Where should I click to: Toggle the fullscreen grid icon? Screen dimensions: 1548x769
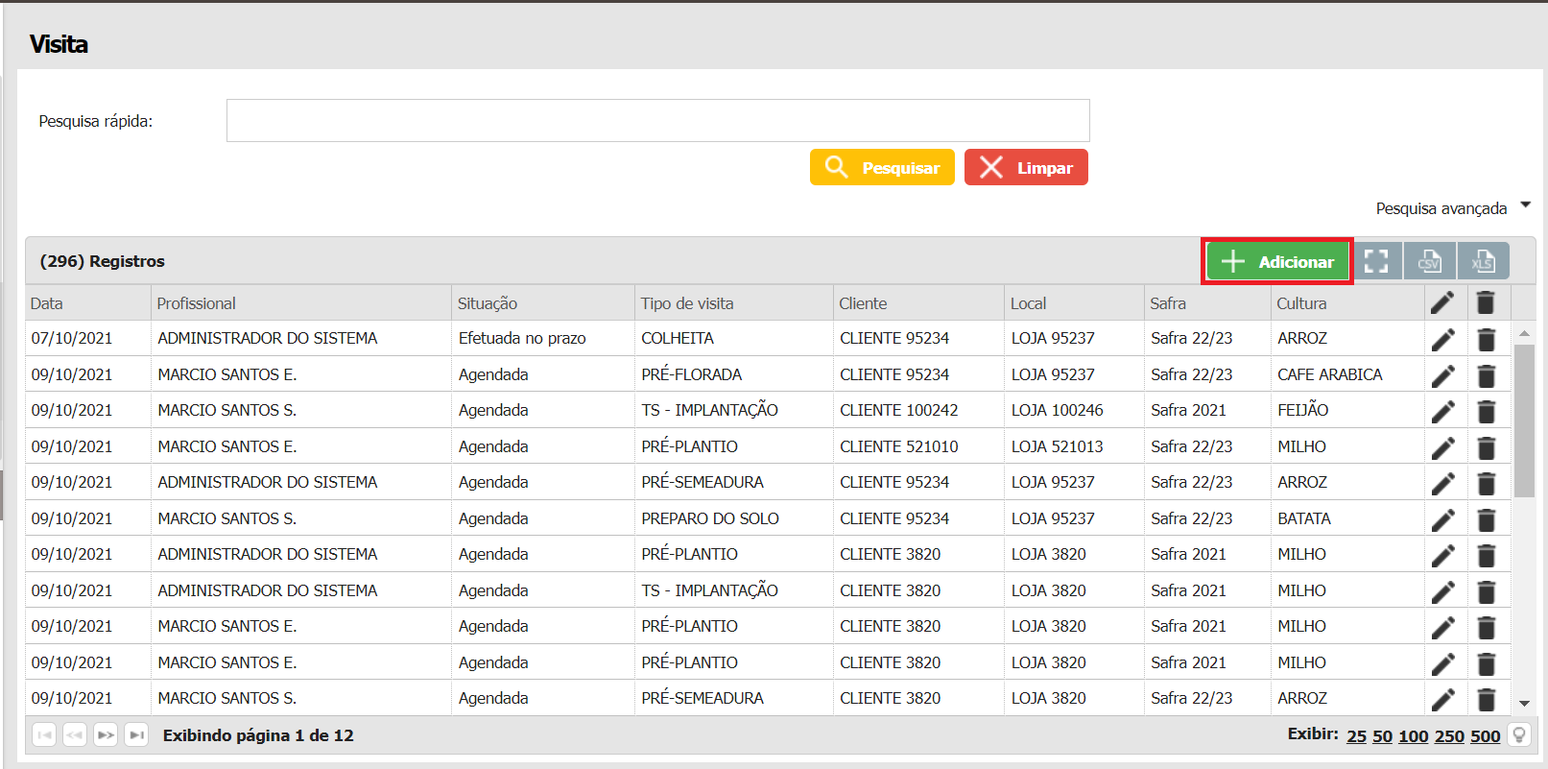click(1376, 261)
